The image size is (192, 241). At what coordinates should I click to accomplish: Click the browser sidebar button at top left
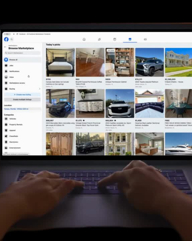[7, 34]
